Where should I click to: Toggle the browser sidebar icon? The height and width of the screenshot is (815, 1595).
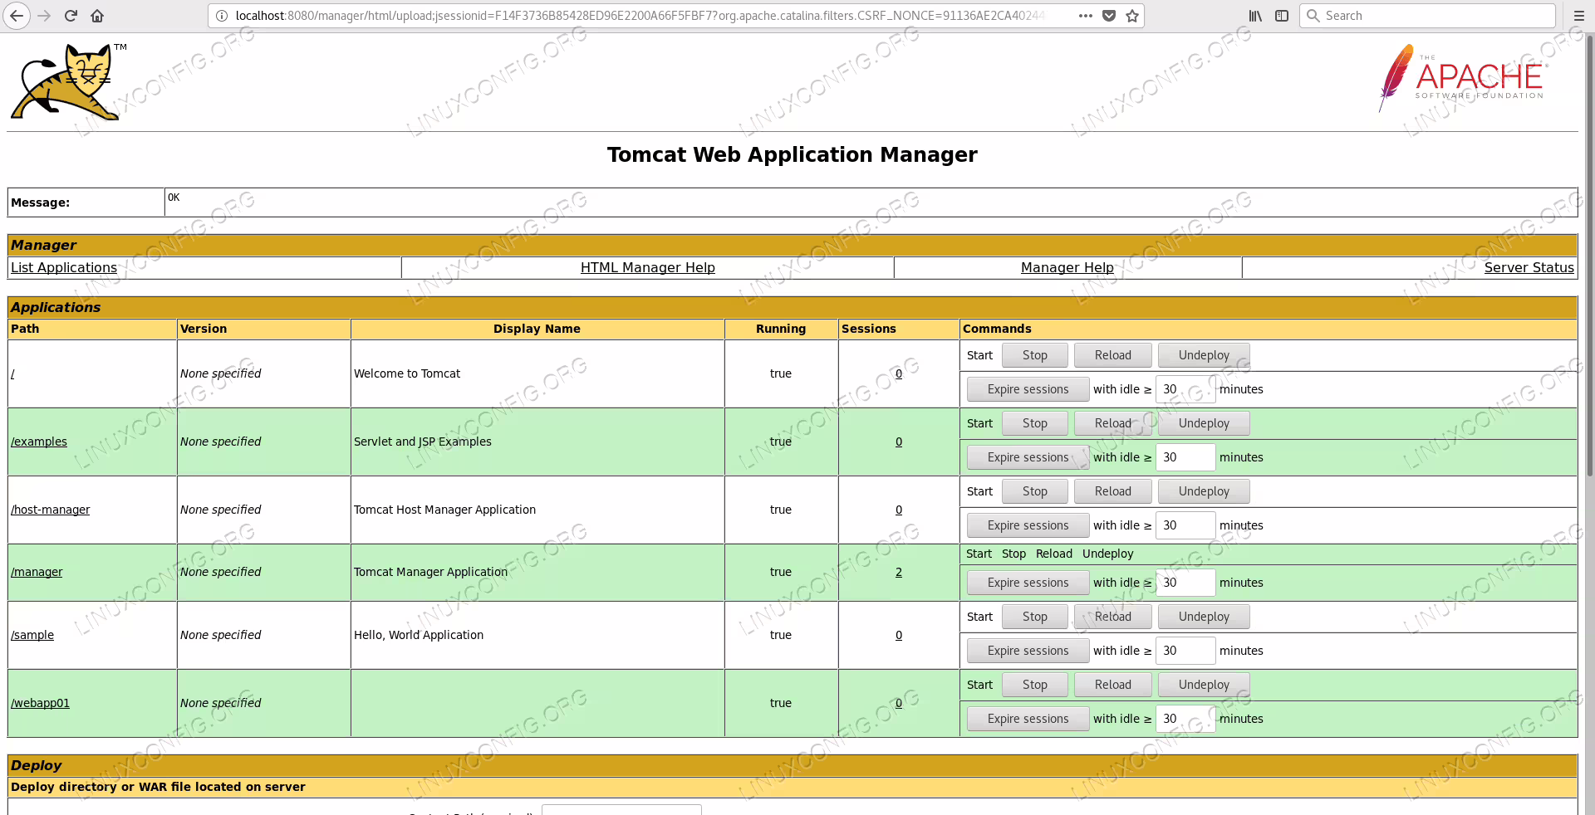click(x=1282, y=16)
